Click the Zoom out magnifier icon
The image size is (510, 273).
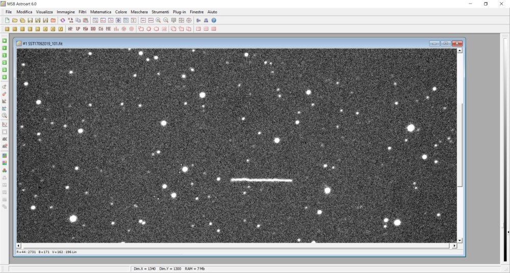[166, 20]
